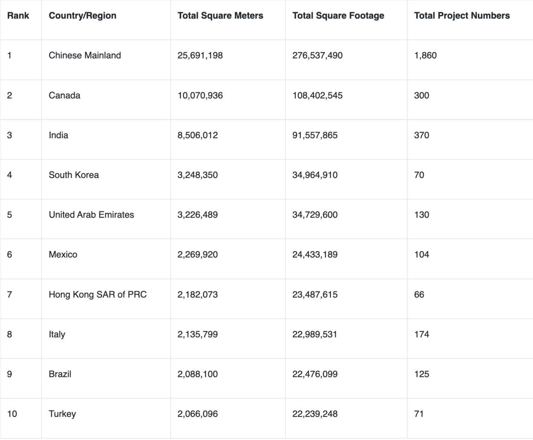The width and height of the screenshot is (533, 440).
Task: Click the Hong Kong SAR of PRC cell
Action: click(x=98, y=295)
